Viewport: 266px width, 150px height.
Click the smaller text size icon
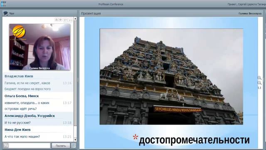click(x=70, y=20)
